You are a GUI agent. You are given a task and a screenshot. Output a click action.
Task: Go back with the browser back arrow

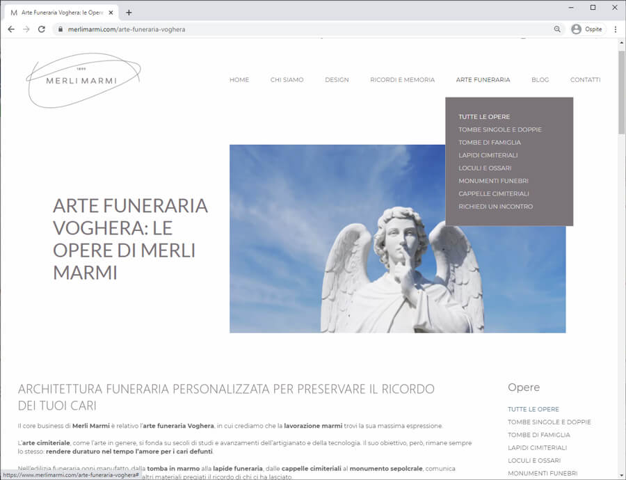pos(11,29)
